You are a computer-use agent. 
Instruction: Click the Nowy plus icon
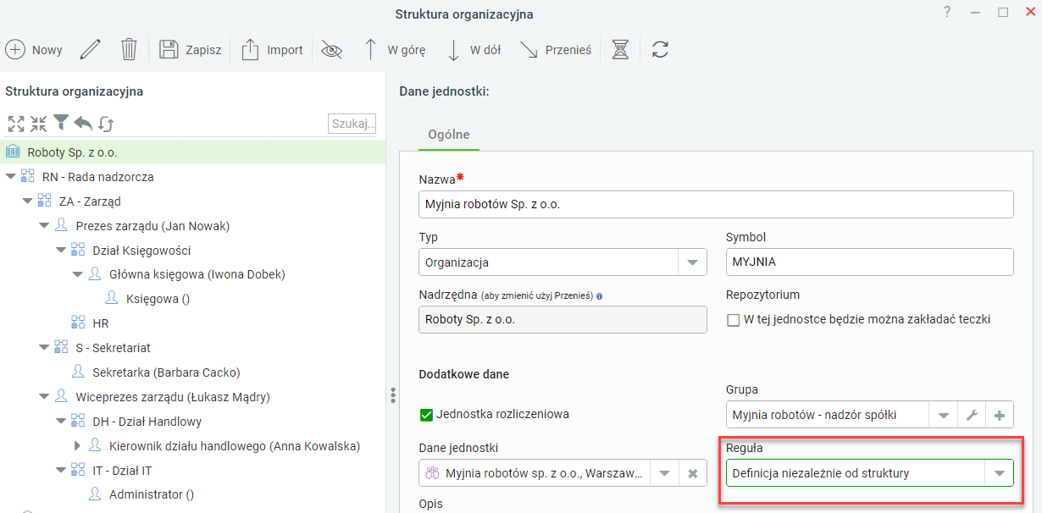[x=15, y=50]
